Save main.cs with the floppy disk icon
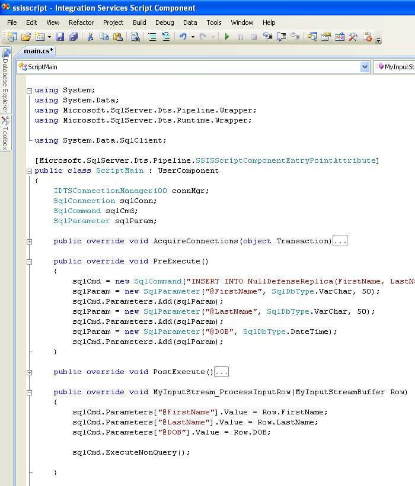This screenshot has height=486, width=415. [60, 37]
